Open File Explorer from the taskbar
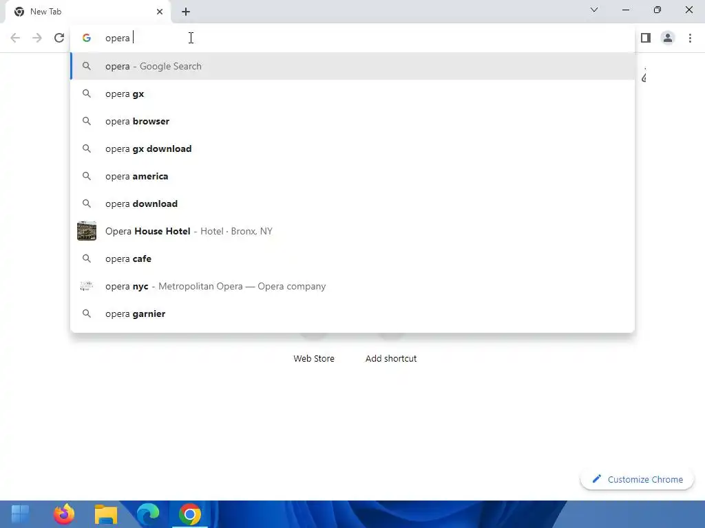705x528 pixels. tap(106, 514)
